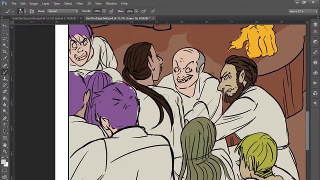The height and width of the screenshot is (180, 320).
Task: Open the Character panel icon
Action: pos(315,31)
